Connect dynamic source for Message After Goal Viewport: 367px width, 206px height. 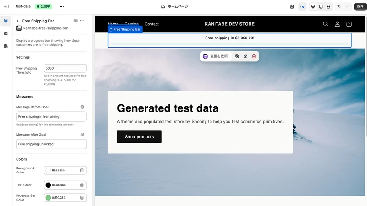(83, 135)
